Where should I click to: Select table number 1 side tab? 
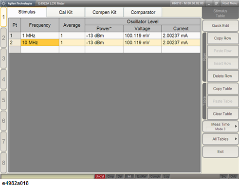3,17
